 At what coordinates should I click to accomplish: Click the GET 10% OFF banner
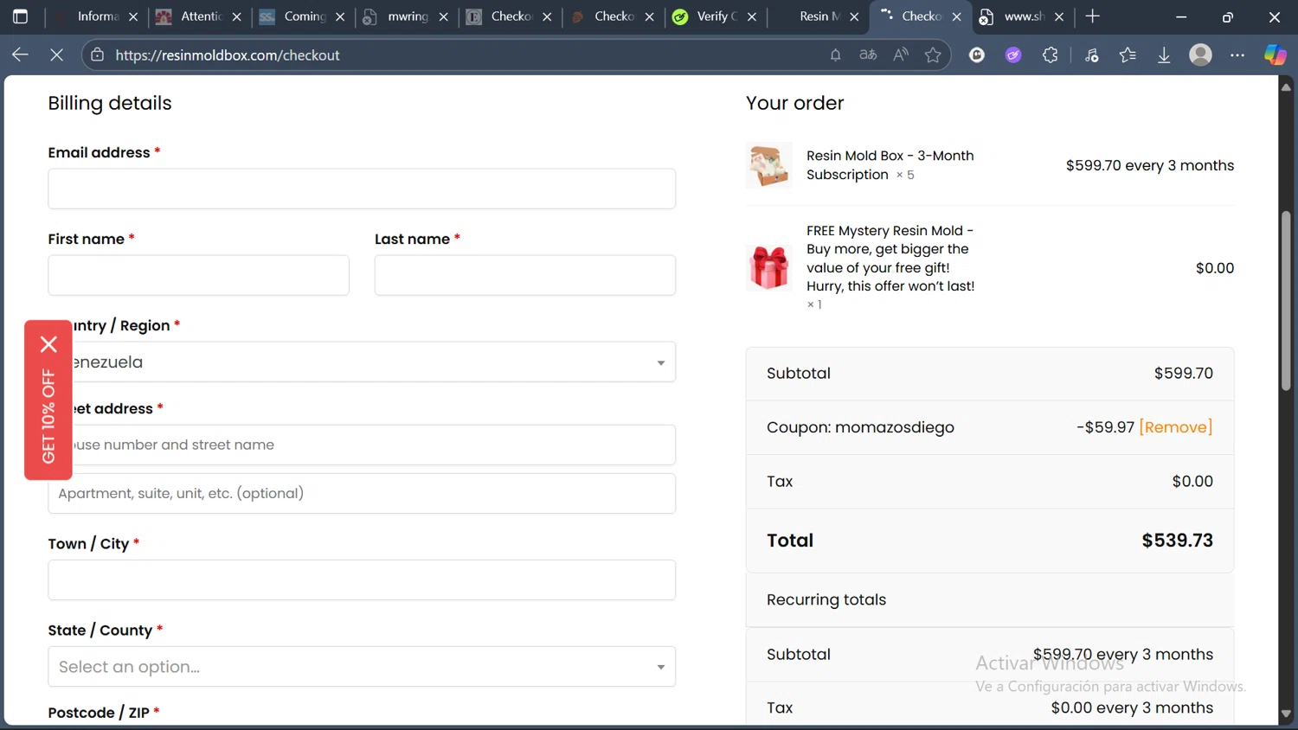(48, 415)
